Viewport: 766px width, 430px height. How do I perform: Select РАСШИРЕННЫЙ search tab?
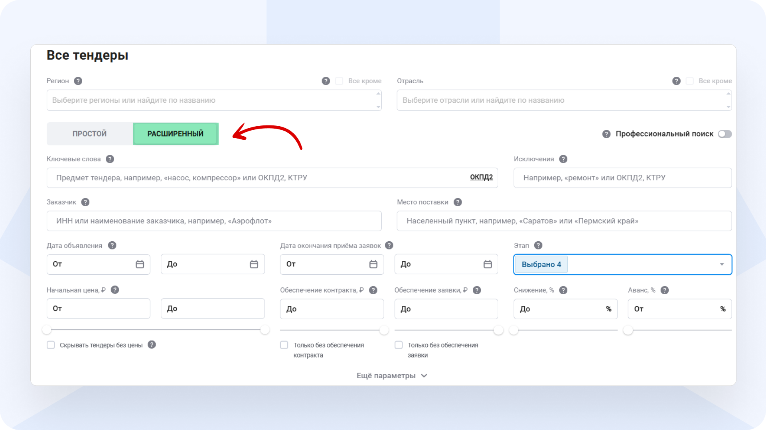176,134
